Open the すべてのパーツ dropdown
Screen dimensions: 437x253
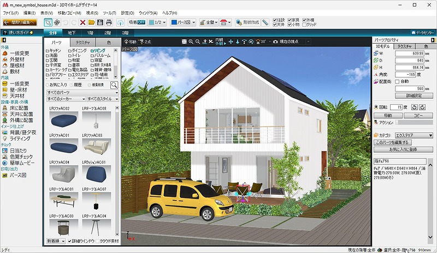coord(81,93)
